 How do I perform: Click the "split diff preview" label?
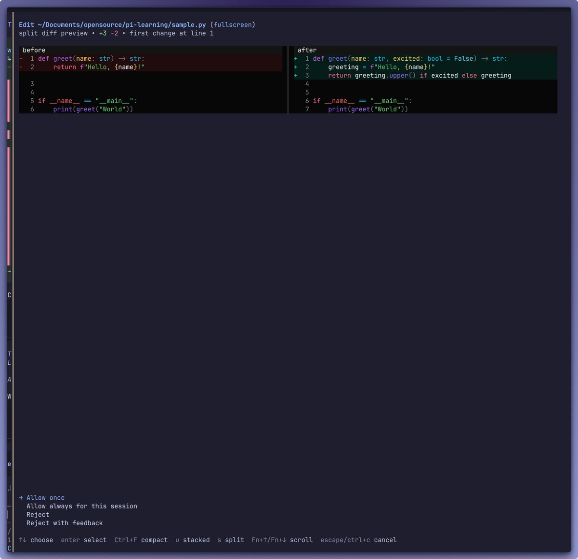[53, 33]
